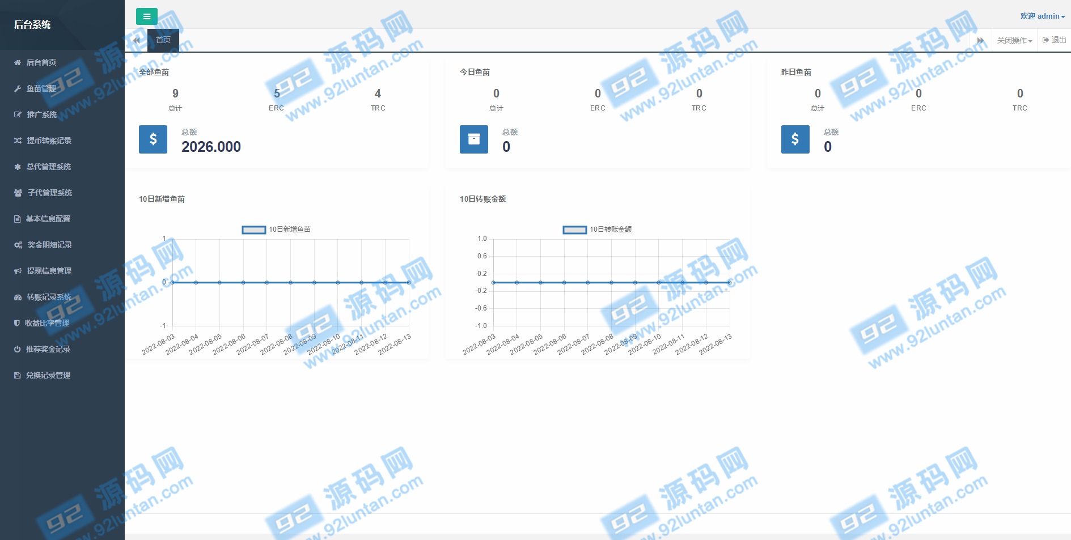
Task: Open the 欢迎 admin user dropdown
Action: point(1042,16)
